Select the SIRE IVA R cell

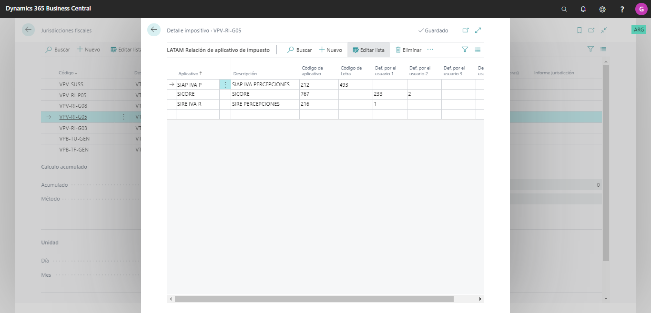[198, 104]
